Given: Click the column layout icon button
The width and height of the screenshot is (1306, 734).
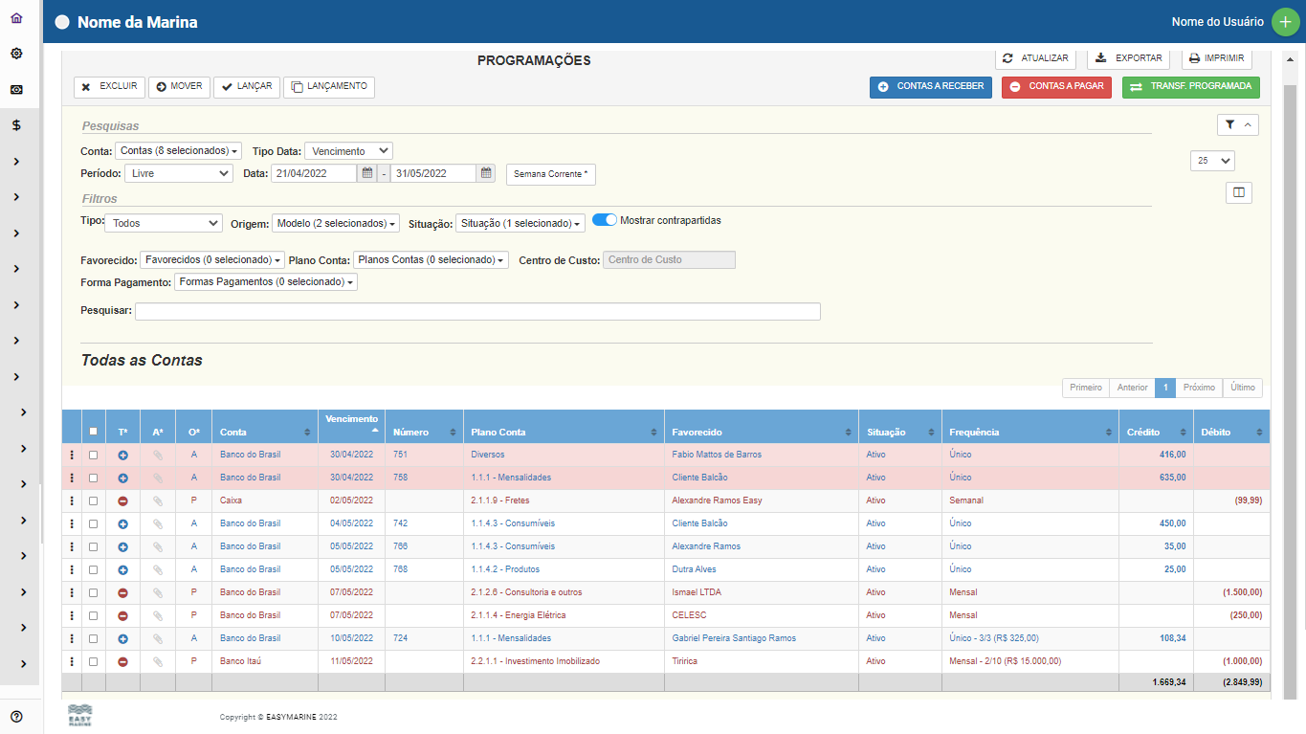Looking at the screenshot, I should pyautogui.click(x=1238, y=193).
